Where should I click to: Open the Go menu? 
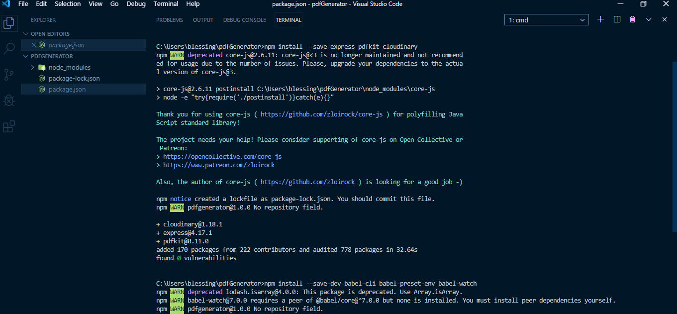[114, 4]
